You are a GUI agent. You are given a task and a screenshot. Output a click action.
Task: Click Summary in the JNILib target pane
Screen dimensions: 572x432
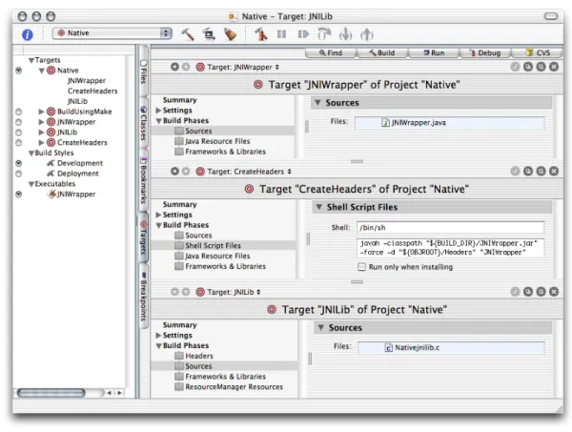point(179,325)
